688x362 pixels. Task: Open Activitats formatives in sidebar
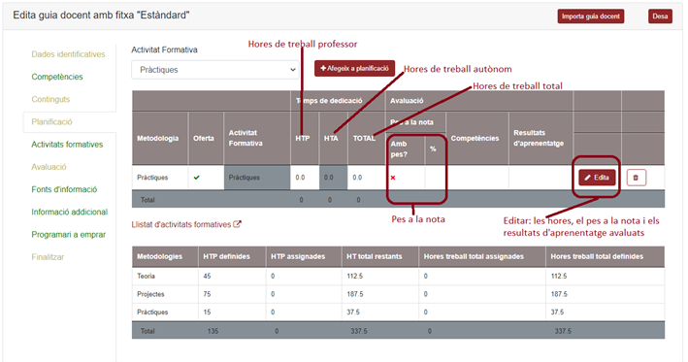67,145
